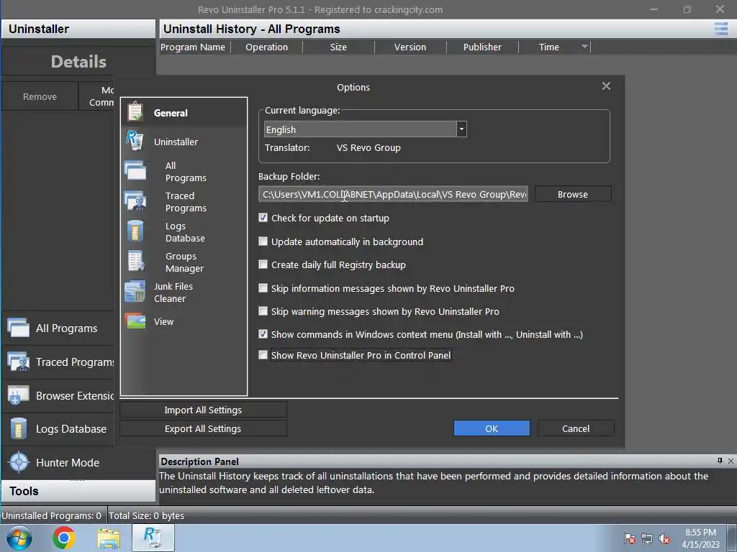
Task: Click Browse button for backup folder
Action: (572, 194)
